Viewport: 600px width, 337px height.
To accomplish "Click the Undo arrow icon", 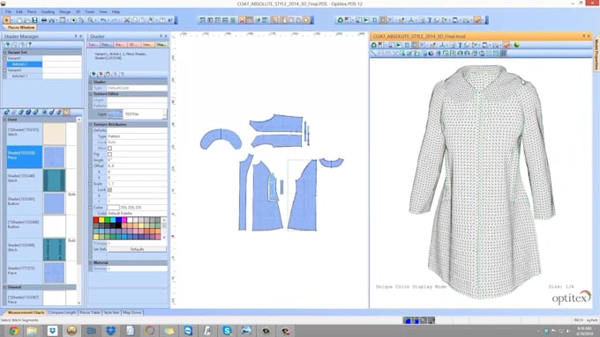I will [x=103, y=20].
